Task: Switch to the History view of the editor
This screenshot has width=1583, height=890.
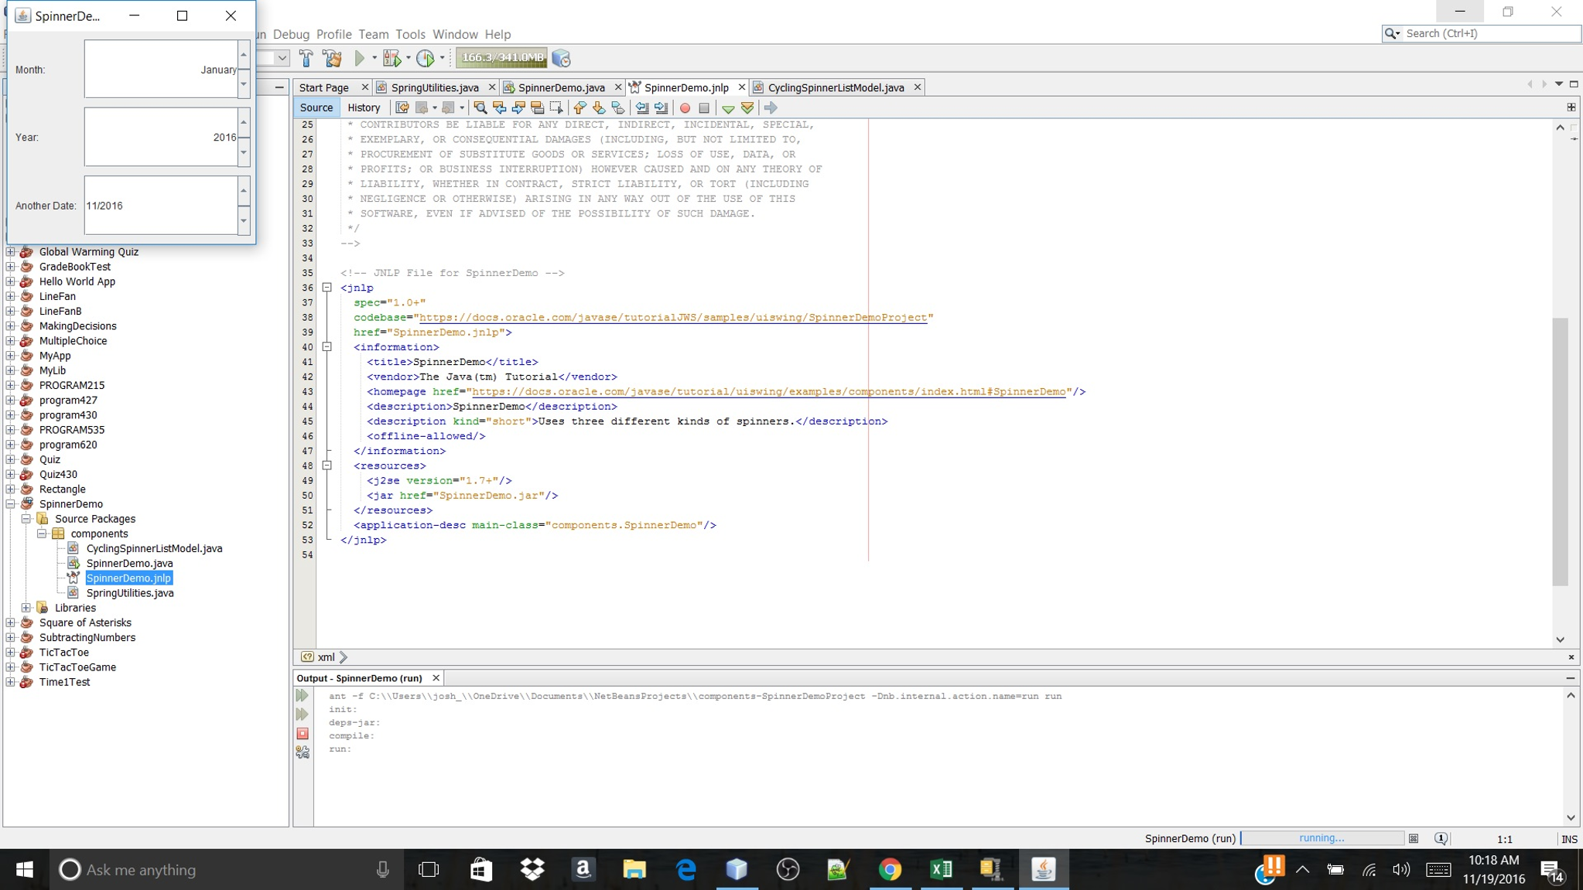Action: click(364, 107)
